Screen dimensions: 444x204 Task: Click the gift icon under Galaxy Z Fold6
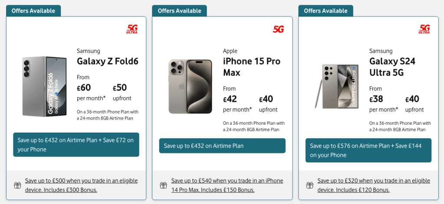tap(17, 185)
